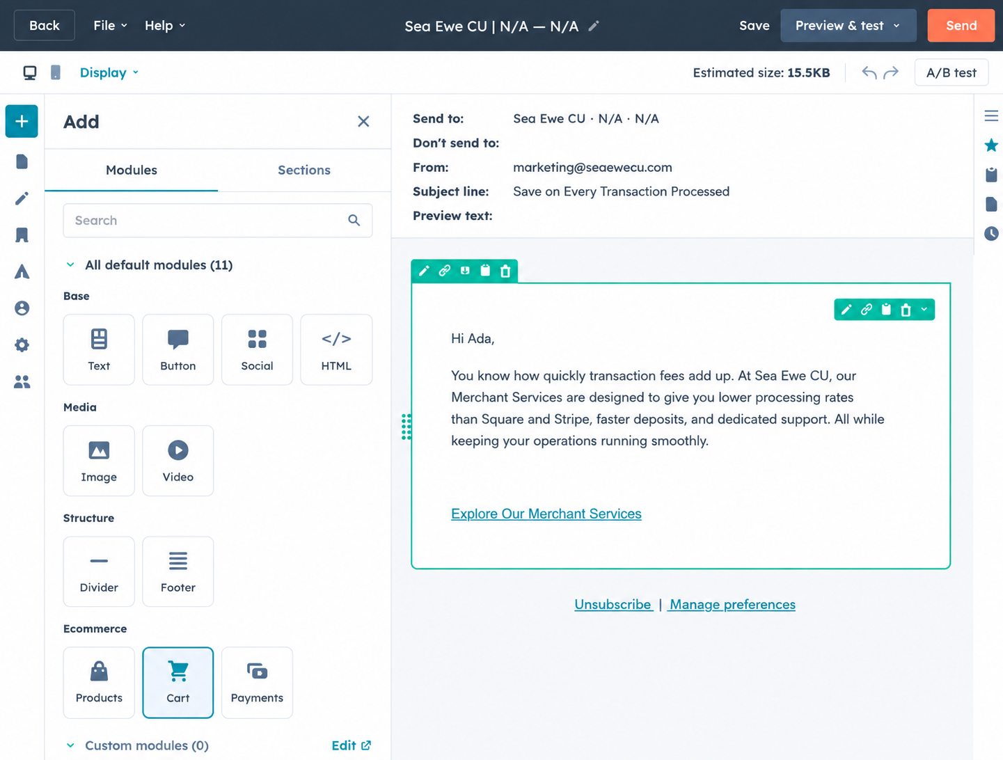Image resolution: width=1003 pixels, height=760 pixels.
Task: Click link icon on section tab toolbar
Action: (x=444, y=271)
